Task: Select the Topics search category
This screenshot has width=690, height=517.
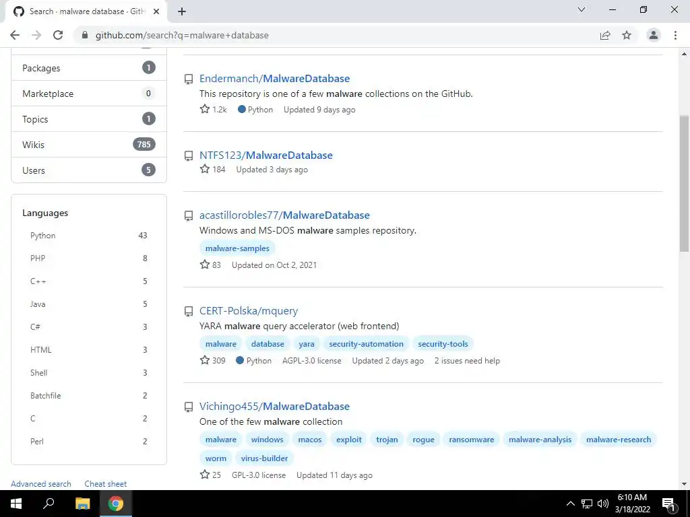Action: (89, 119)
